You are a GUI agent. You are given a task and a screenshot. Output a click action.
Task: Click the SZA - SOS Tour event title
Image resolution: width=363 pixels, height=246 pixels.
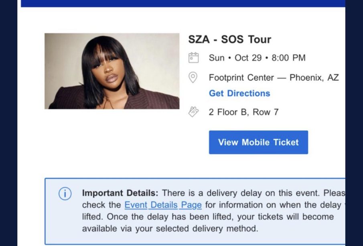230,39
